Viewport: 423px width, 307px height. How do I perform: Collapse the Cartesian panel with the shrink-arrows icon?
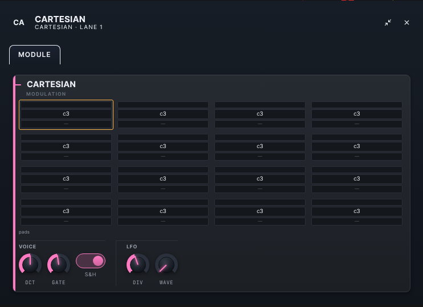point(388,23)
